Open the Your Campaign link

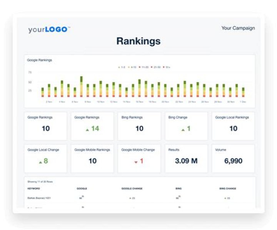pyautogui.click(x=238, y=28)
